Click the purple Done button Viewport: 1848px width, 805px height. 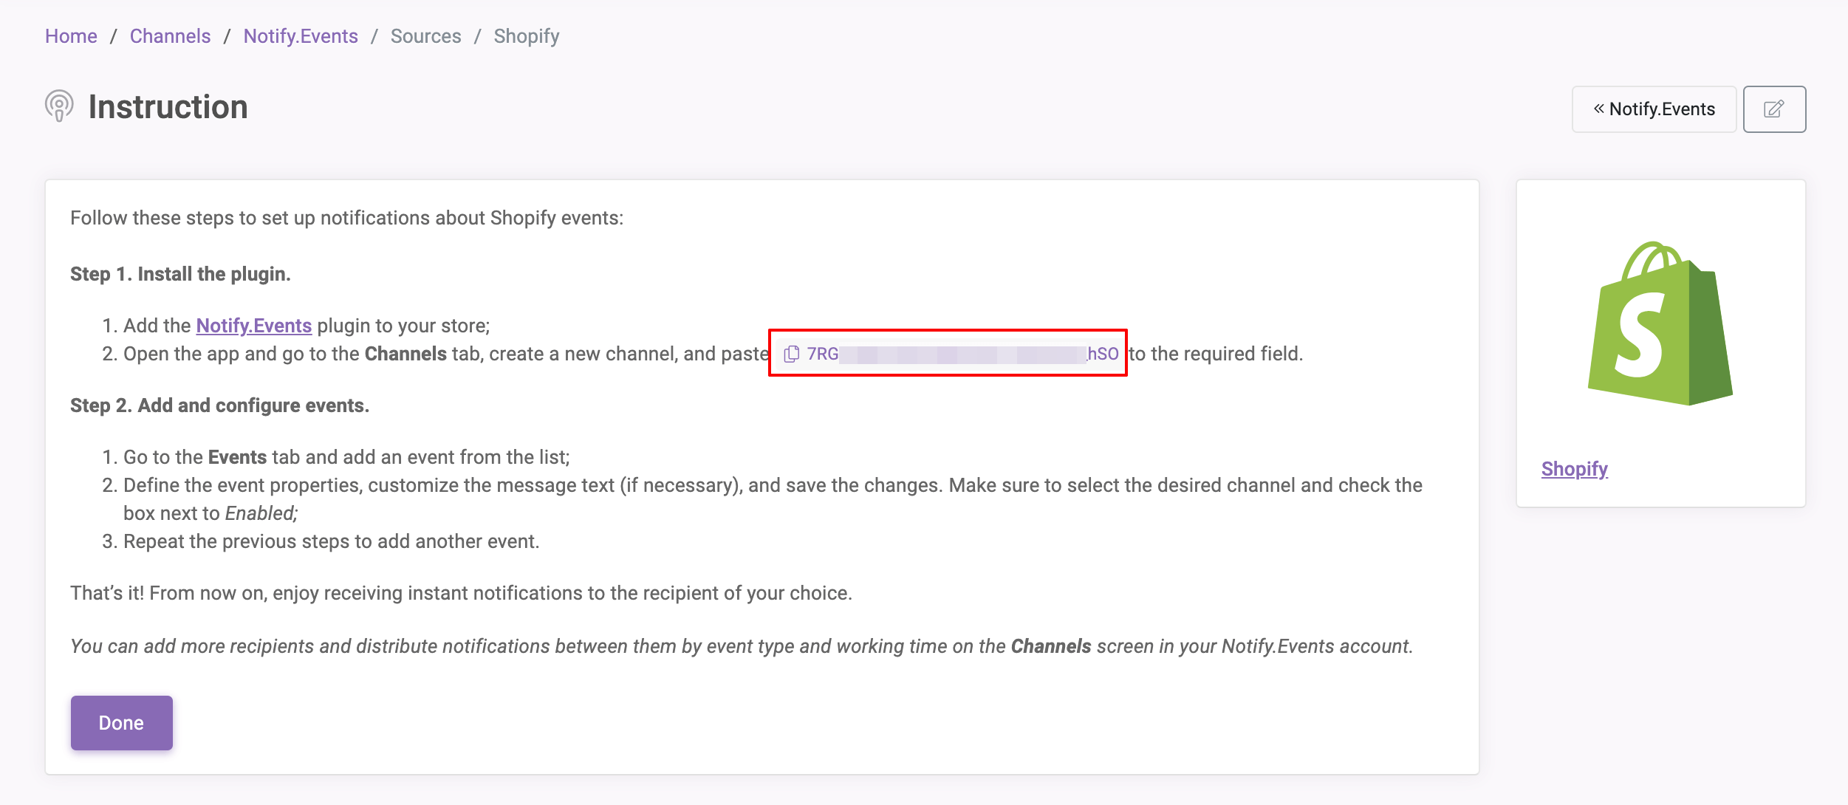[x=122, y=722]
